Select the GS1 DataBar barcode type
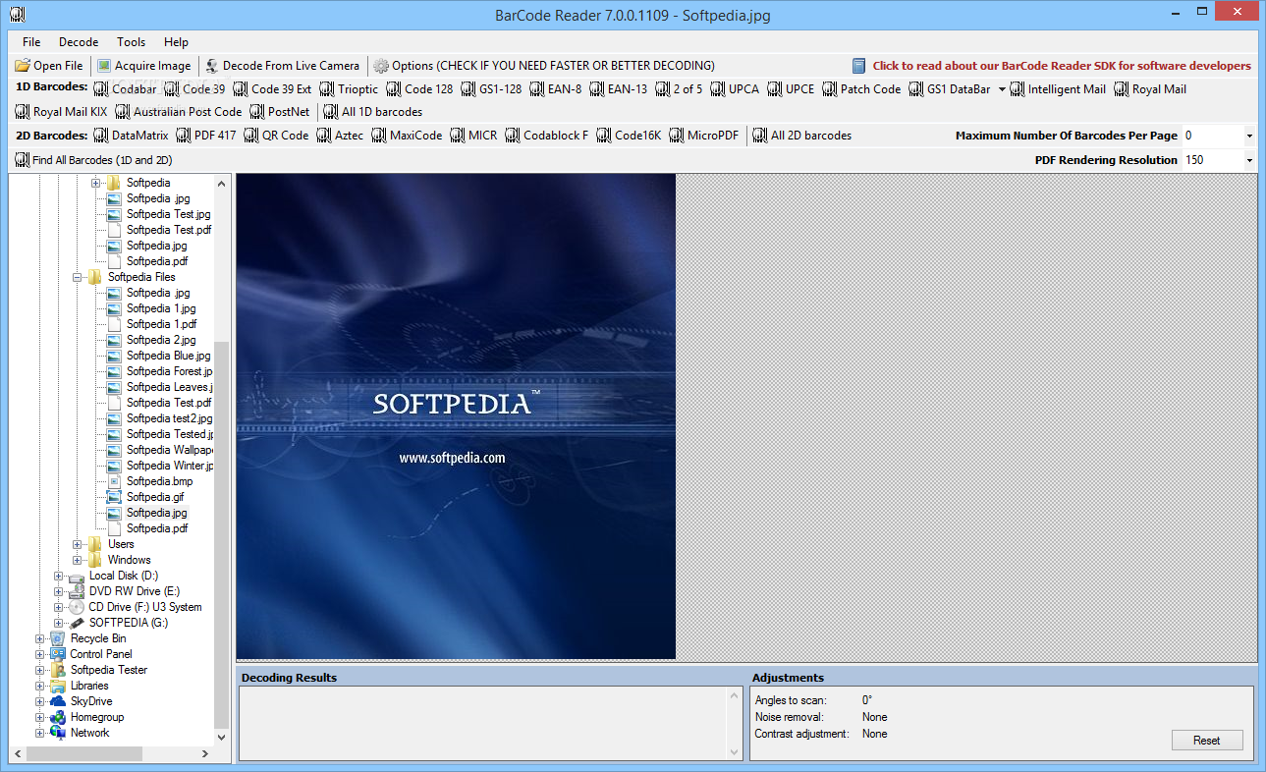1266x772 pixels. pyautogui.click(x=950, y=88)
